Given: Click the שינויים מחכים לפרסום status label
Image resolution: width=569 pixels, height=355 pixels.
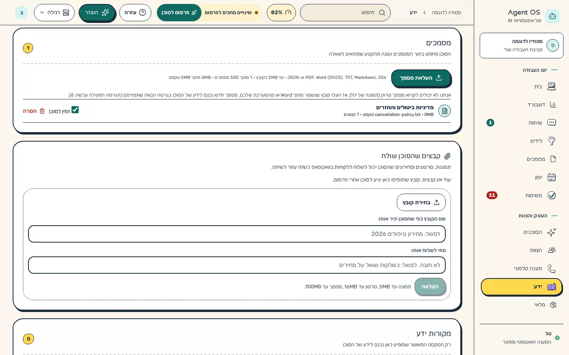Looking at the screenshot, I should click(x=228, y=13).
